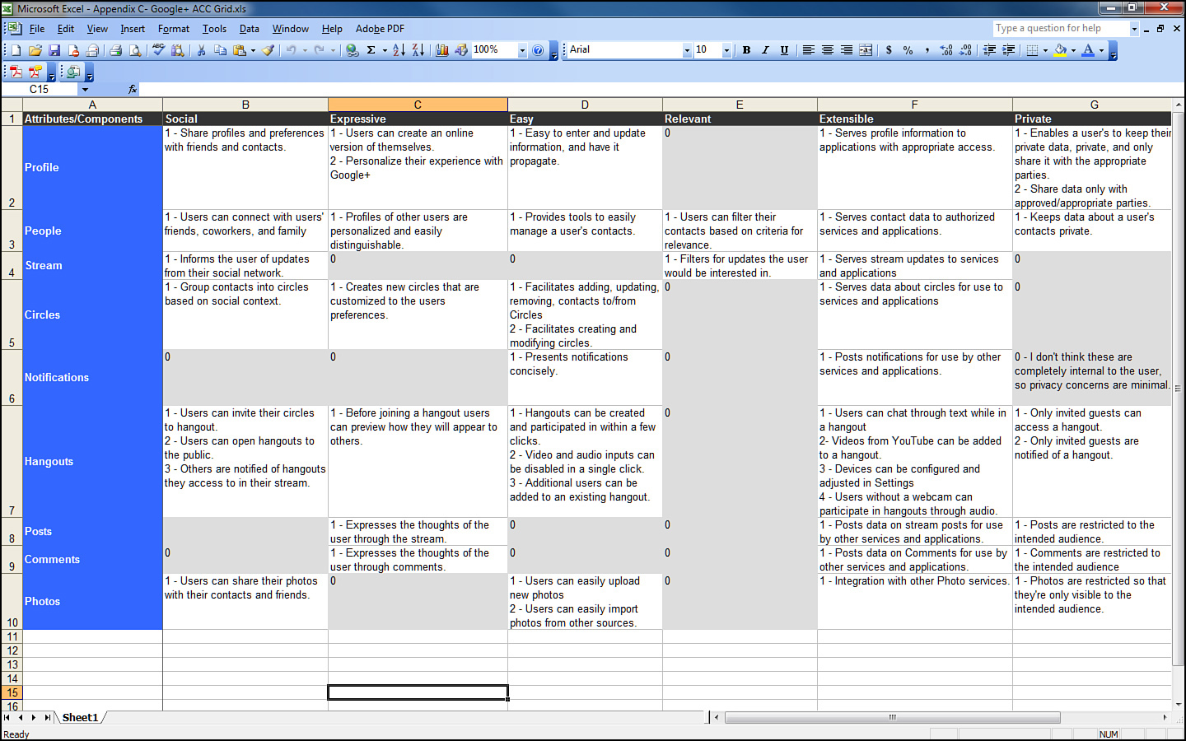Apply yellow fill color
Viewport: 1186px width, 741px height.
click(x=1060, y=50)
